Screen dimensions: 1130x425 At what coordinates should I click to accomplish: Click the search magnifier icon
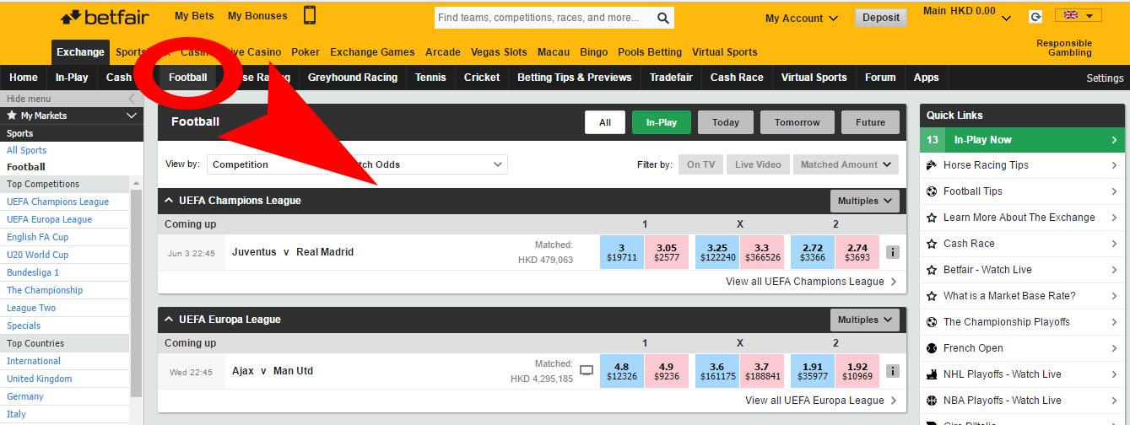pyautogui.click(x=663, y=18)
